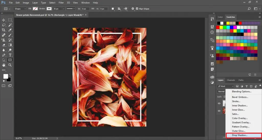The width and height of the screenshot is (262, 140).
Task: Filter layers by adjustment layers
Action: point(242,86)
